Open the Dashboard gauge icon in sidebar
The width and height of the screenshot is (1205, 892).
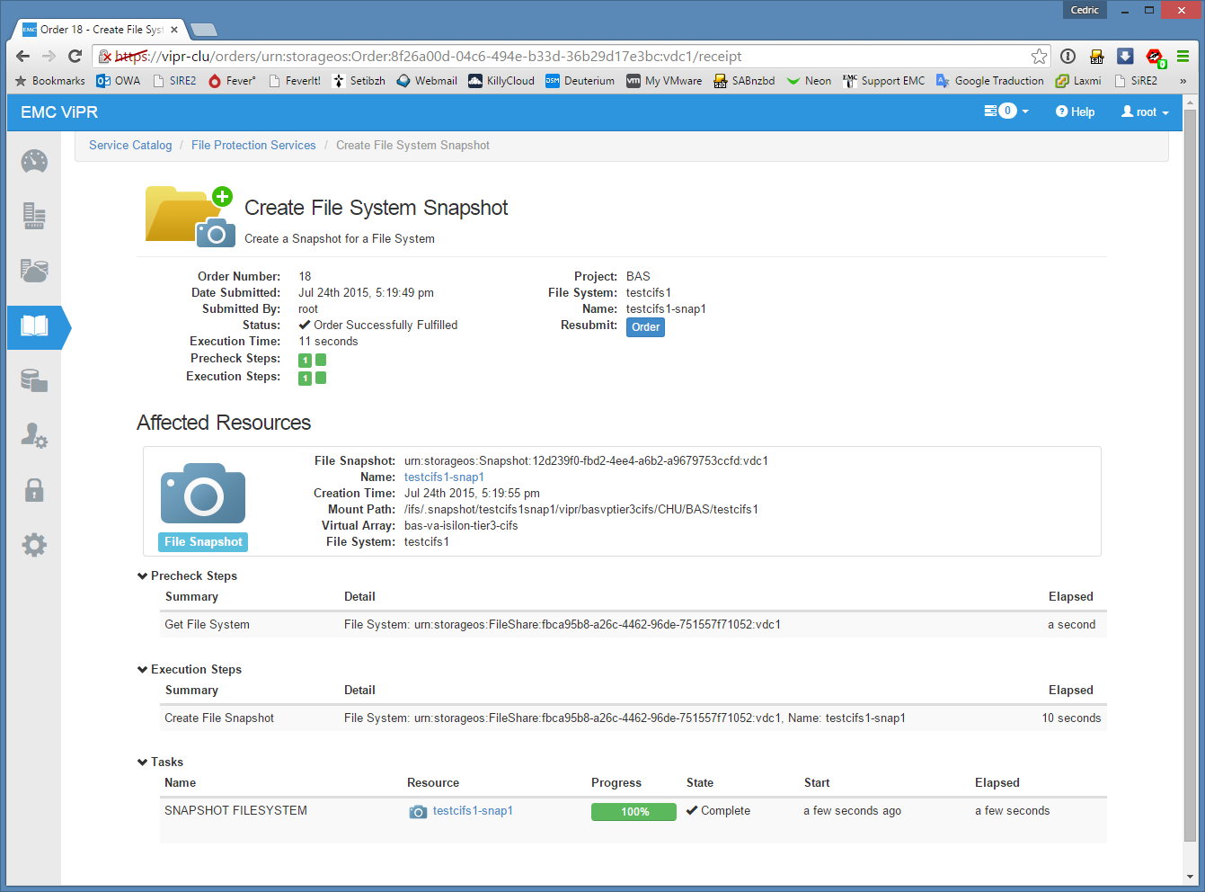[34, 162]
